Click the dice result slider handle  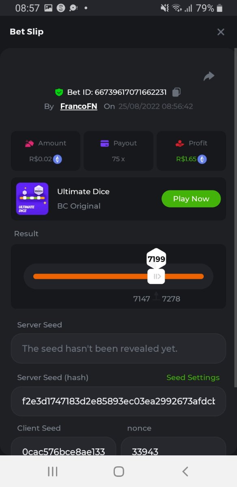(156, 276)
